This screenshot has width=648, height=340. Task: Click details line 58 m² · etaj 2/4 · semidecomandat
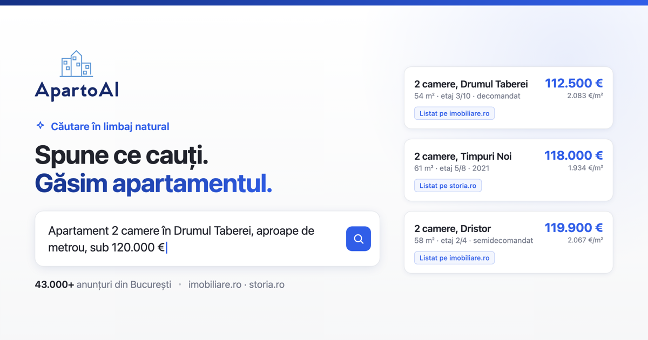[474, 241]
